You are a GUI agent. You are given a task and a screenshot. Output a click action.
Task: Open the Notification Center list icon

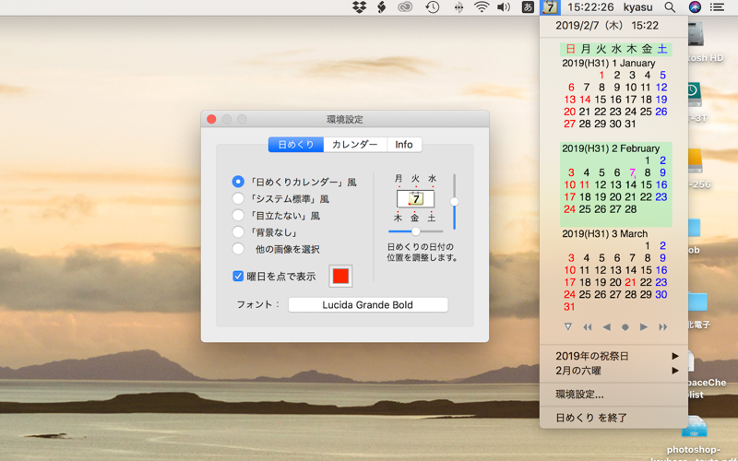(717, 7)
